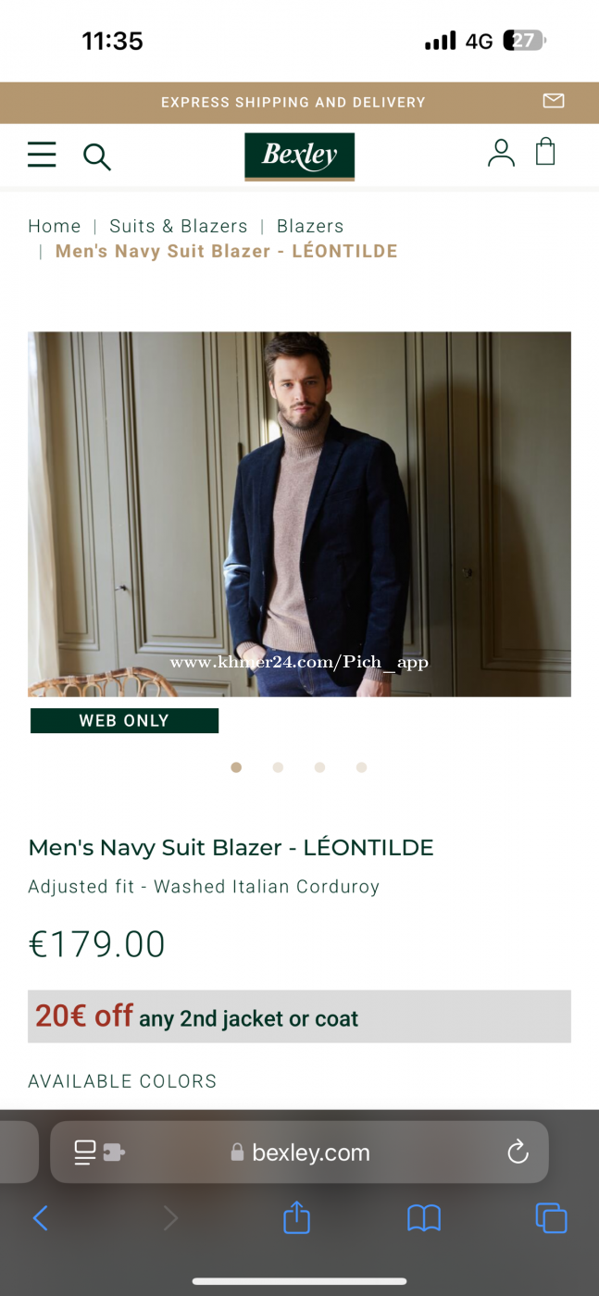Open Safari tabs overview icon
The image size is (599, 1296).
click(551, 1217)
